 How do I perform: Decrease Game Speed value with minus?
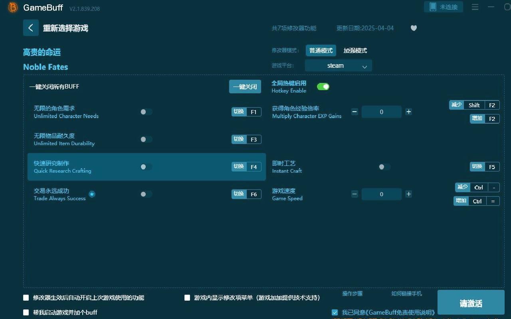[x=355, y=194]
